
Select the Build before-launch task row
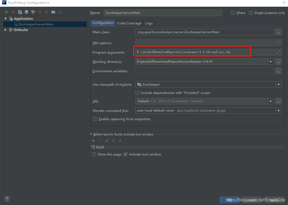(x=187, y=147)
